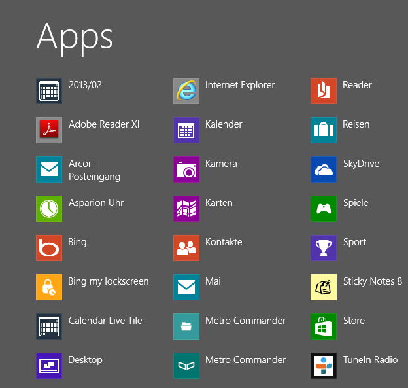Open Metro Commander book-shaped icon
Screen dimensions: 408x388
(x=186, y=366)
